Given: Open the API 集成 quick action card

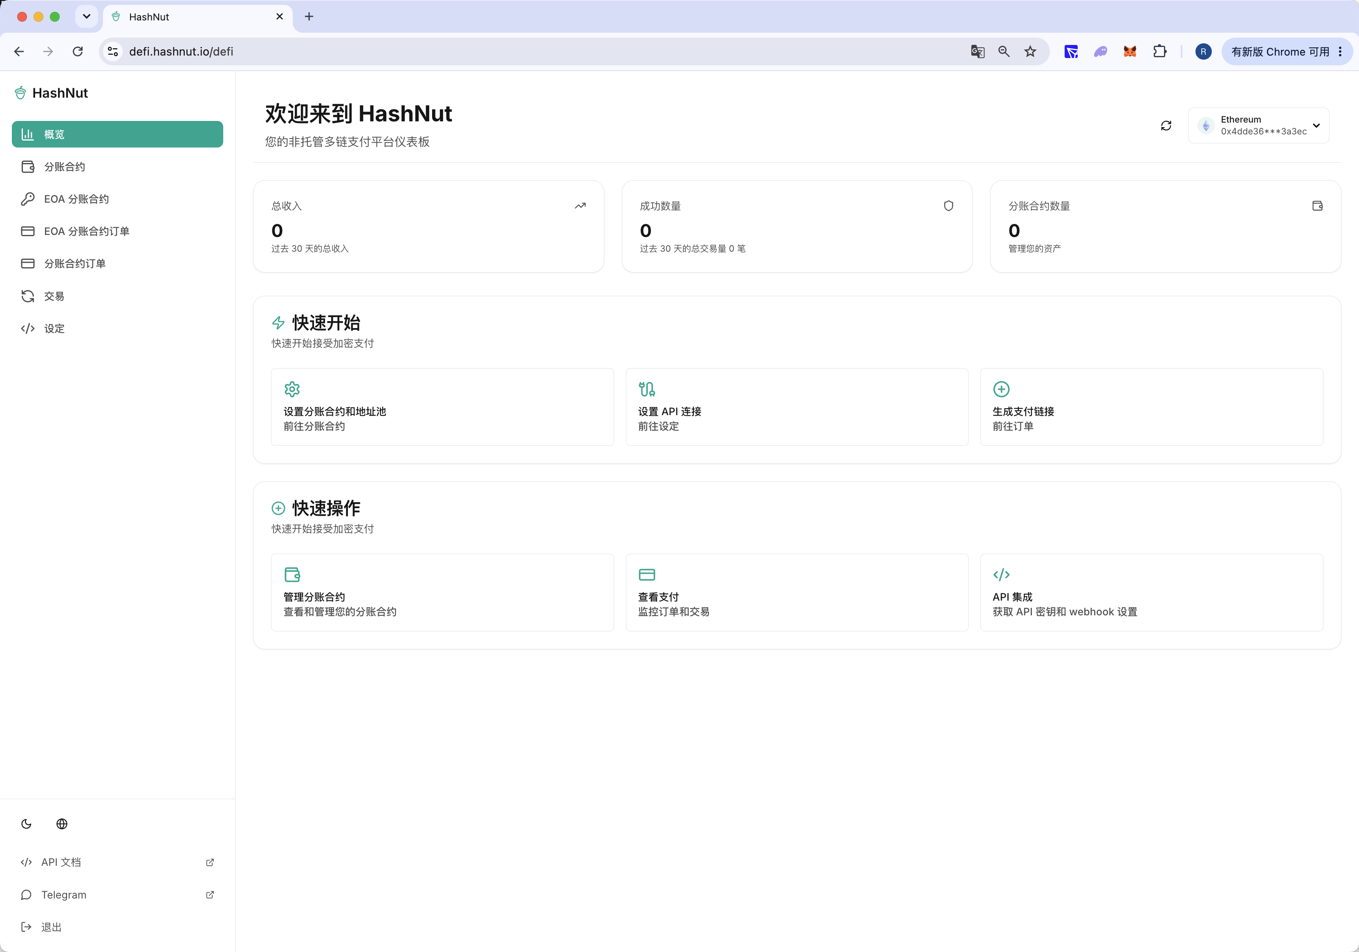Looking at the screenshot, I should click(1151, 592).
